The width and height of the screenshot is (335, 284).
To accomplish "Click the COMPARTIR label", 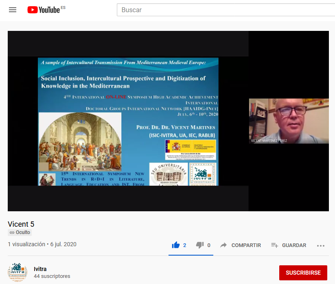I will coord(246,245).
